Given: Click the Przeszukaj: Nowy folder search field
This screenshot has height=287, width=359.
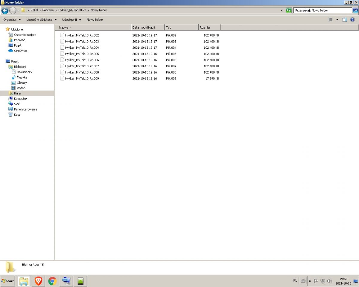Looking at the screenshot, I should point(323,10).
